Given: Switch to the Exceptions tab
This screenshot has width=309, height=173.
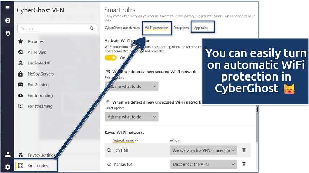Looking at the screenshot, I should [181, 28].
